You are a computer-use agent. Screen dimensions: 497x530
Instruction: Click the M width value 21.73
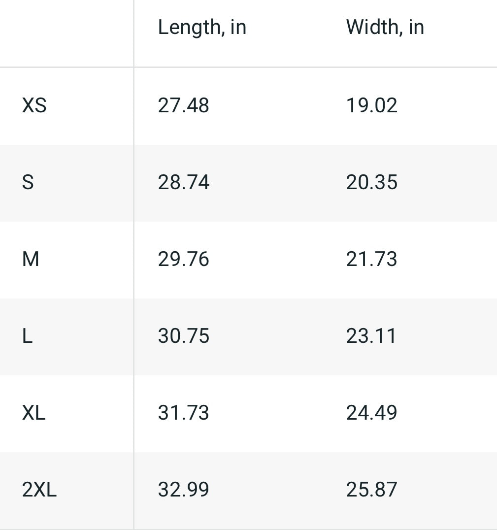click(x=372, y=259)
